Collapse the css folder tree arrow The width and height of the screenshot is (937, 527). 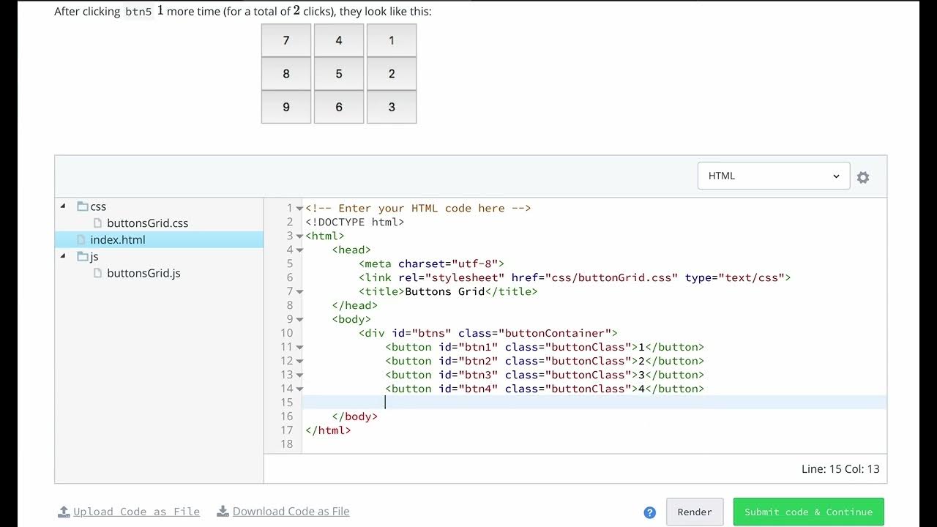62,206
